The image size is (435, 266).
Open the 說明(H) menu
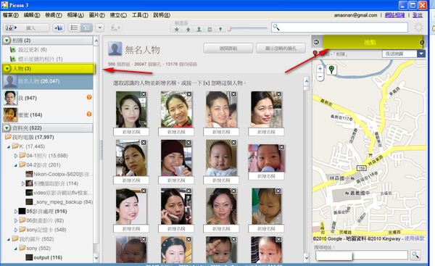tap(162, 15)
